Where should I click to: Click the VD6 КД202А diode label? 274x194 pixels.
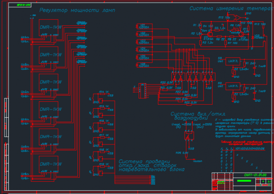click(x=144, y=65)
